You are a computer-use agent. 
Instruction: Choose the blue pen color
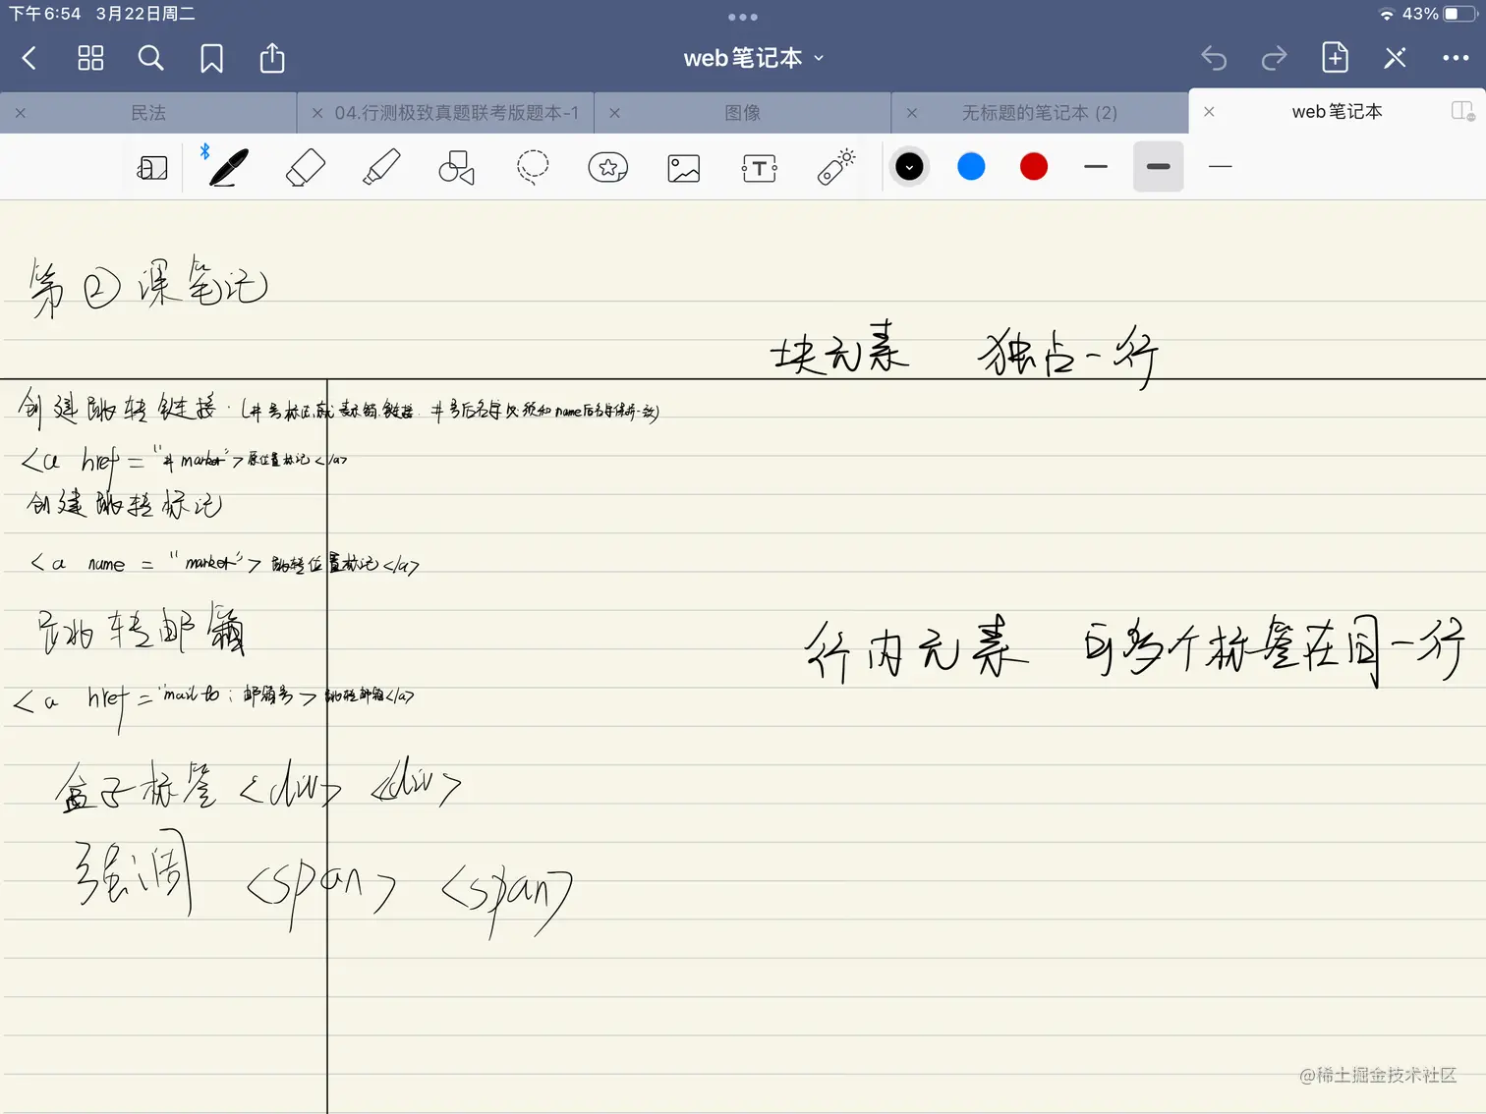coord(971,167)
